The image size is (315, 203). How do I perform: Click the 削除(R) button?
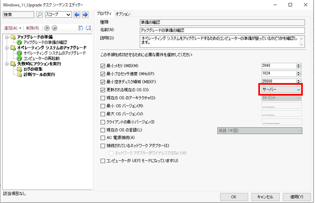pos(33,28)
